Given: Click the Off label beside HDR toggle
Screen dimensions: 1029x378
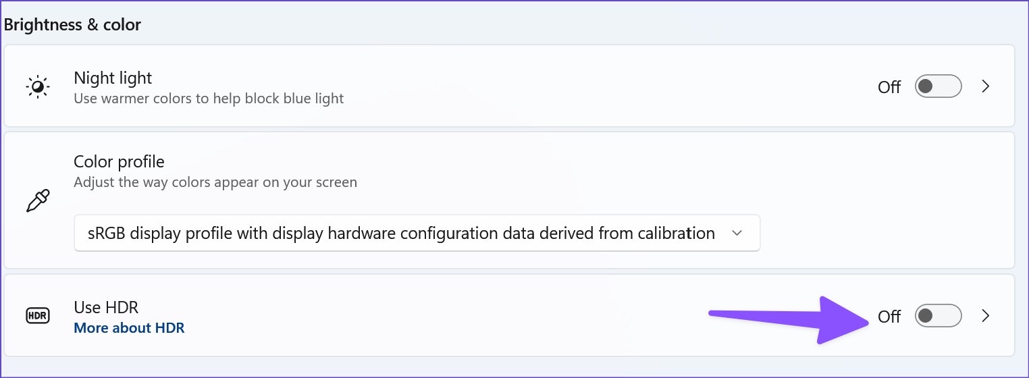Looking at the screenshot, I should [889, 316].
